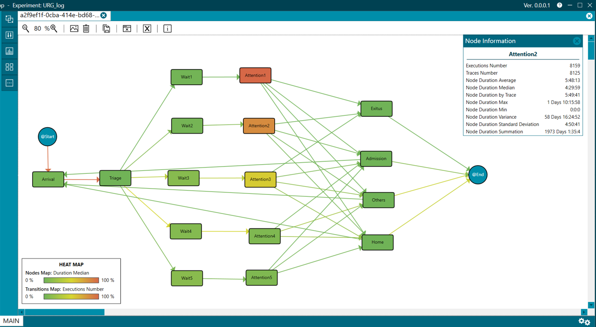Click the horizontal scrollbar right arrow

click(x=584, y=312)
